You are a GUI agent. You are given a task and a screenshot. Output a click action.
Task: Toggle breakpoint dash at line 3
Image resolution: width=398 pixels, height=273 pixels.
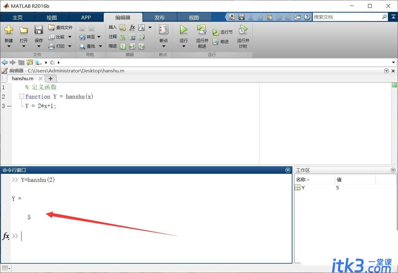point(9,106)
